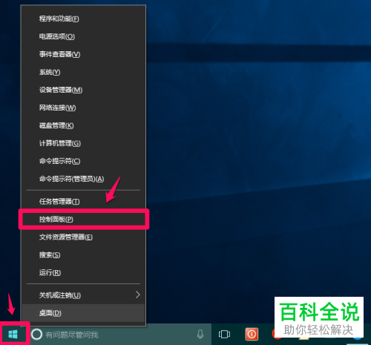This screenshot has height=345, width=371.
Task: Click the Windows Start button
Action: pyautogui.click(x=13, y=335)
